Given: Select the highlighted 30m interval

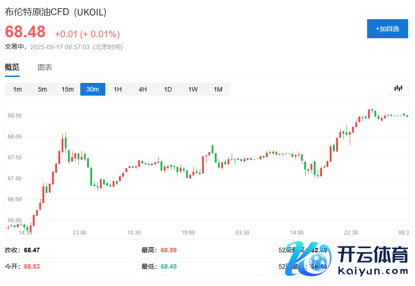Looking at the screenshot, I should (x=93, y=89).
